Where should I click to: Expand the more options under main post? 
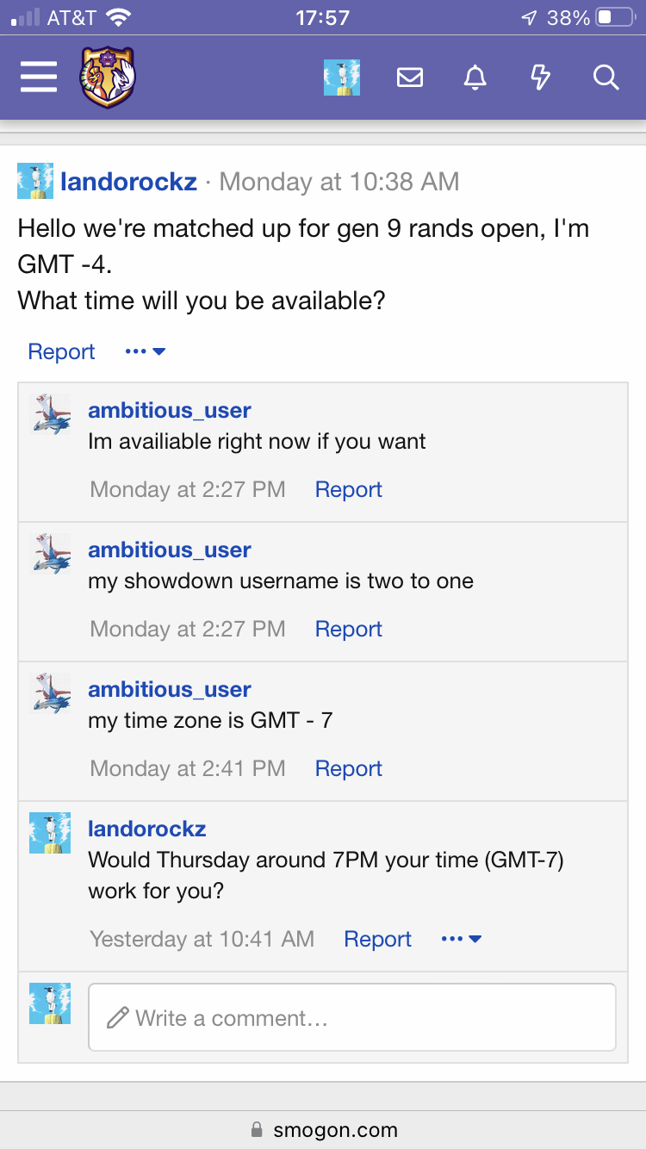pos(145,351)
